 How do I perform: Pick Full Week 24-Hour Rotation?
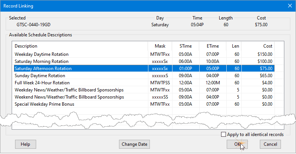pos(42,83)
